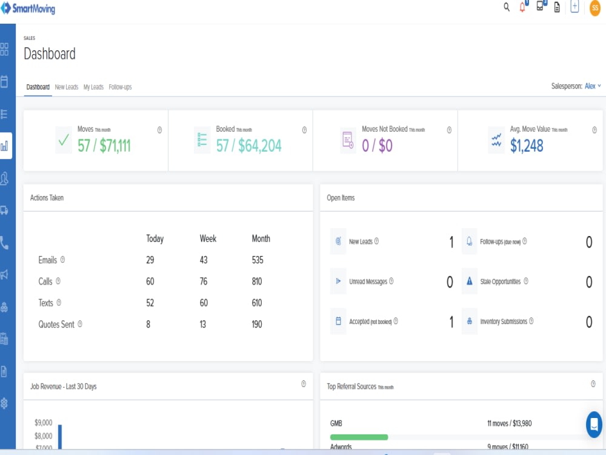
Task: Click help icon on Job Revenue panel
Action: (304, 384)
